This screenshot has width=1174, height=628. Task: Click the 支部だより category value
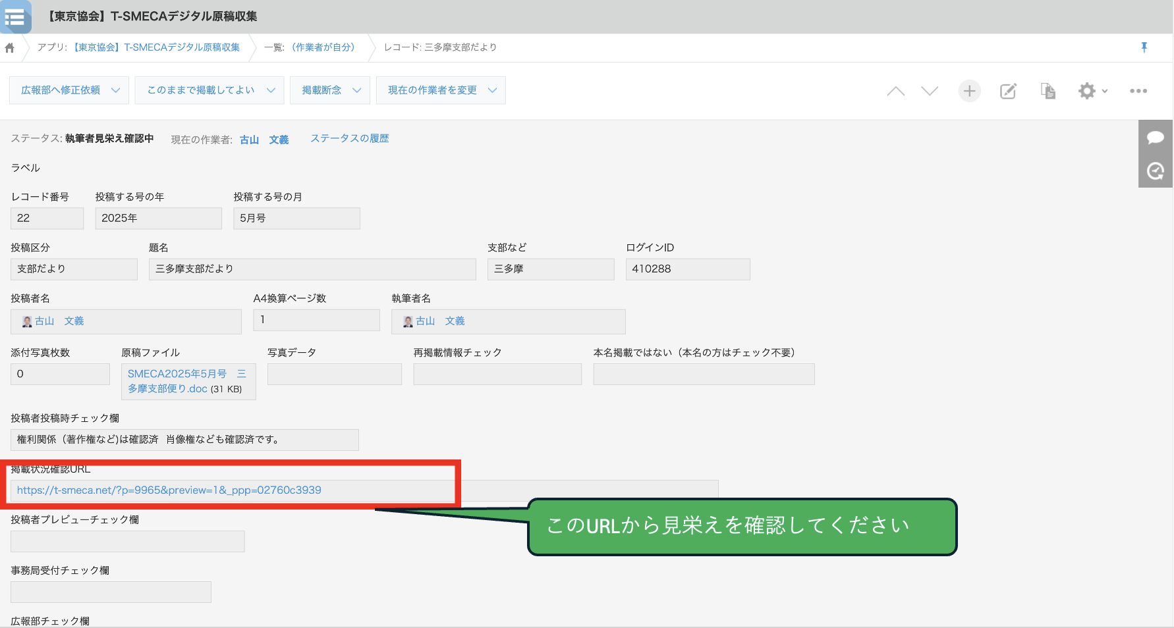(74, 269)
